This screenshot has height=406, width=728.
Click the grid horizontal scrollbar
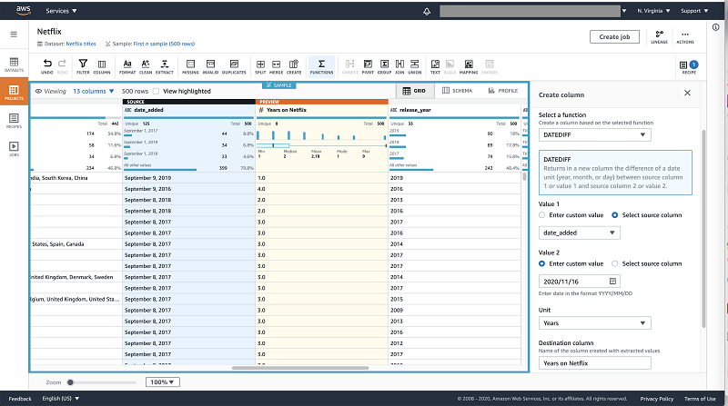click(x=300, y=368)
